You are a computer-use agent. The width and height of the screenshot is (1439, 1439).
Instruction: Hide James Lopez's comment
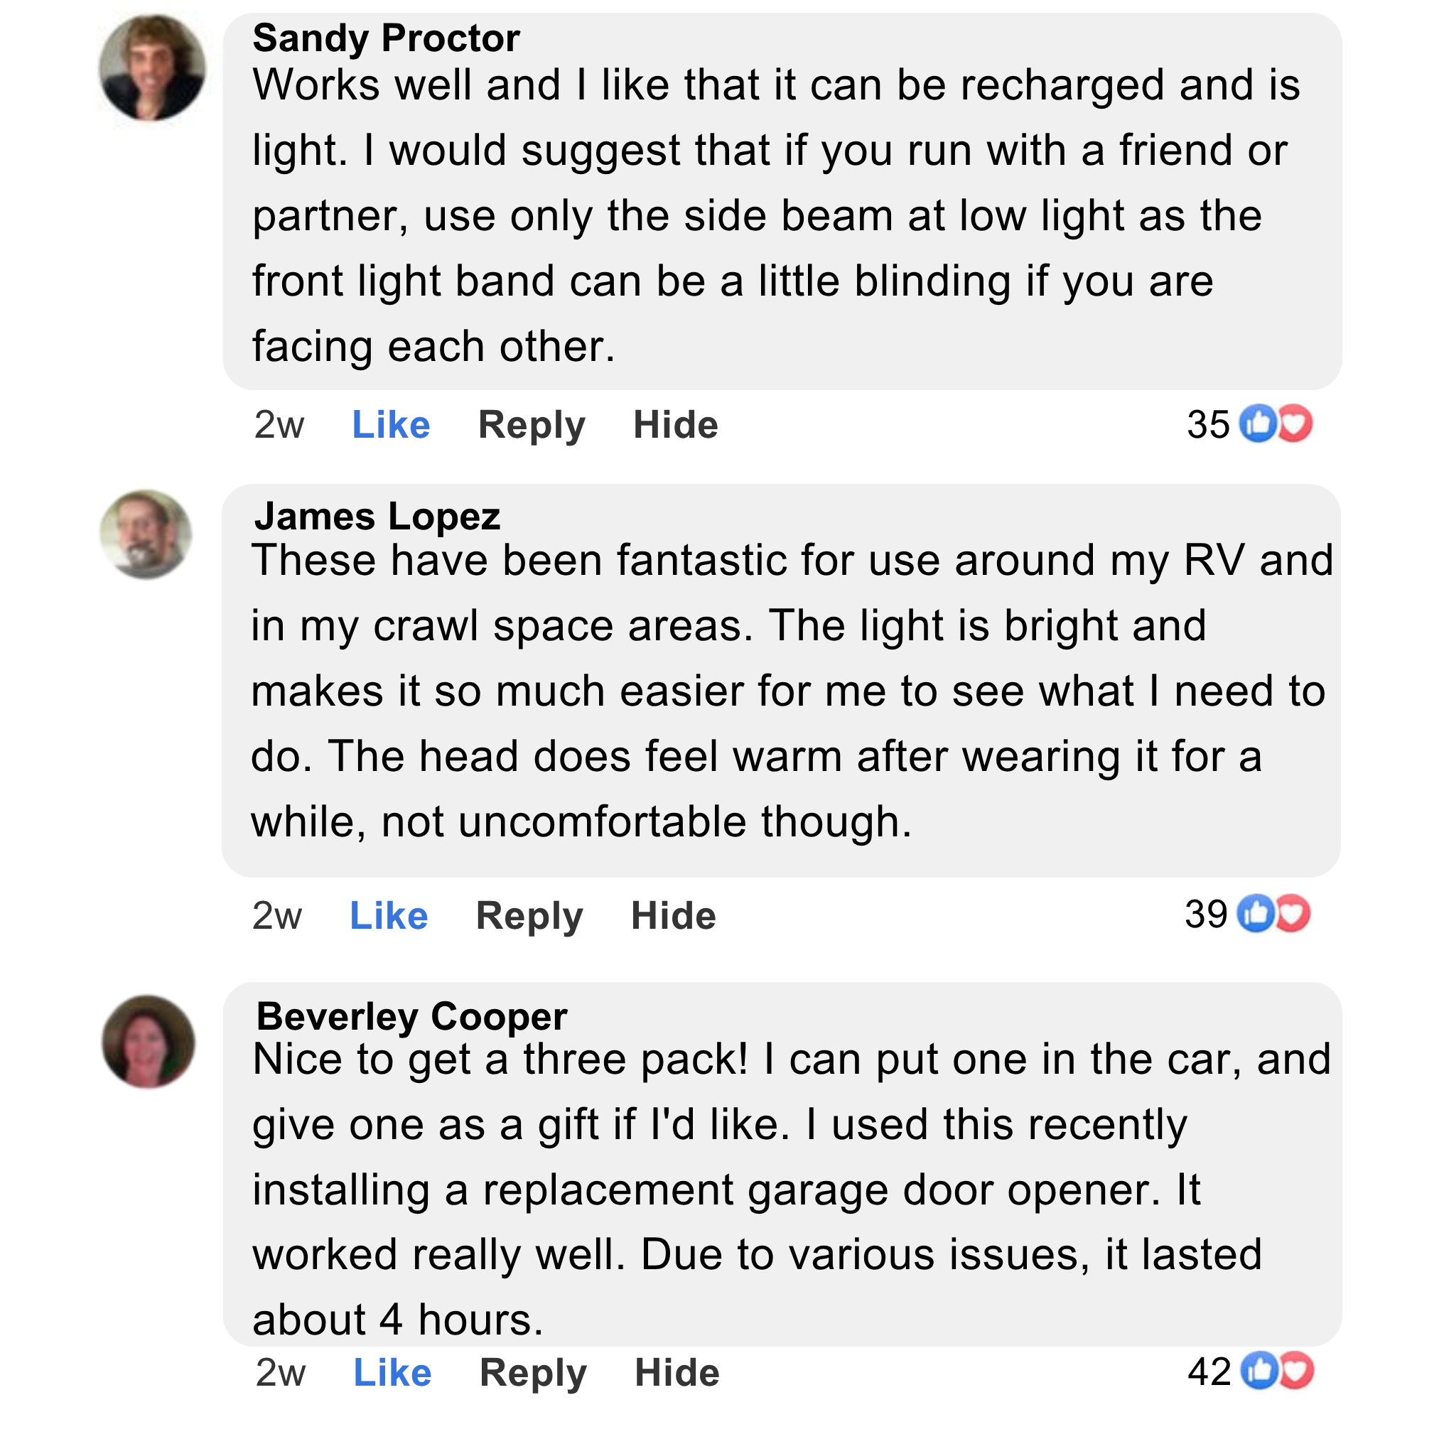672,915
